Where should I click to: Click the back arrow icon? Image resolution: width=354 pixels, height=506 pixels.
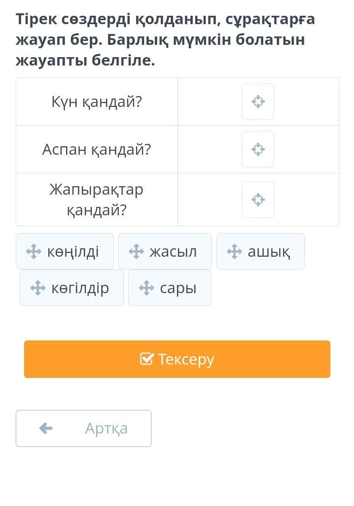pos(46,428)
